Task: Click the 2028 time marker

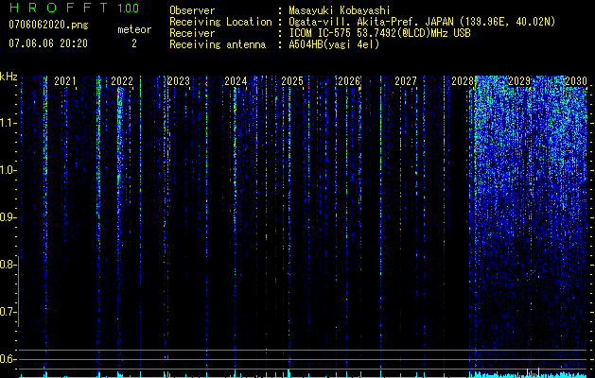Action: pos(463,81)
